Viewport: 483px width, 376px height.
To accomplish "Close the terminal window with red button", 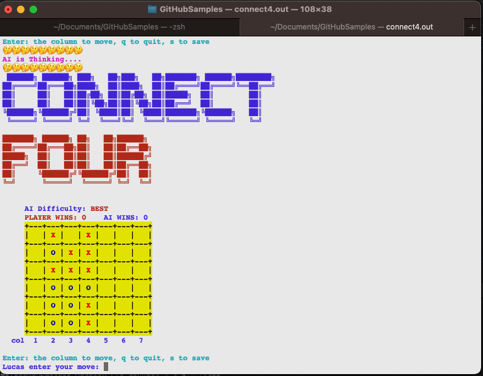I will 8,9.
